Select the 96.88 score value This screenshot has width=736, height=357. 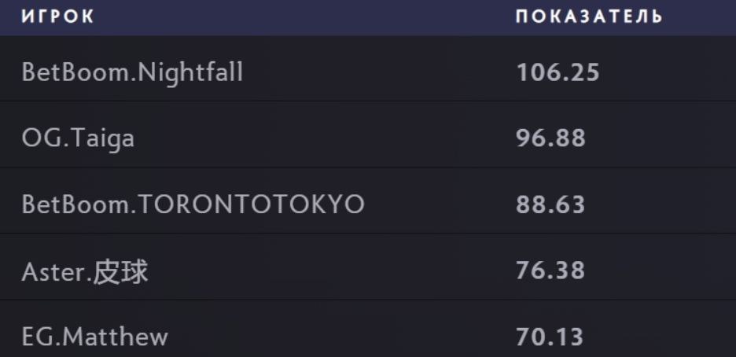[550, 138]
